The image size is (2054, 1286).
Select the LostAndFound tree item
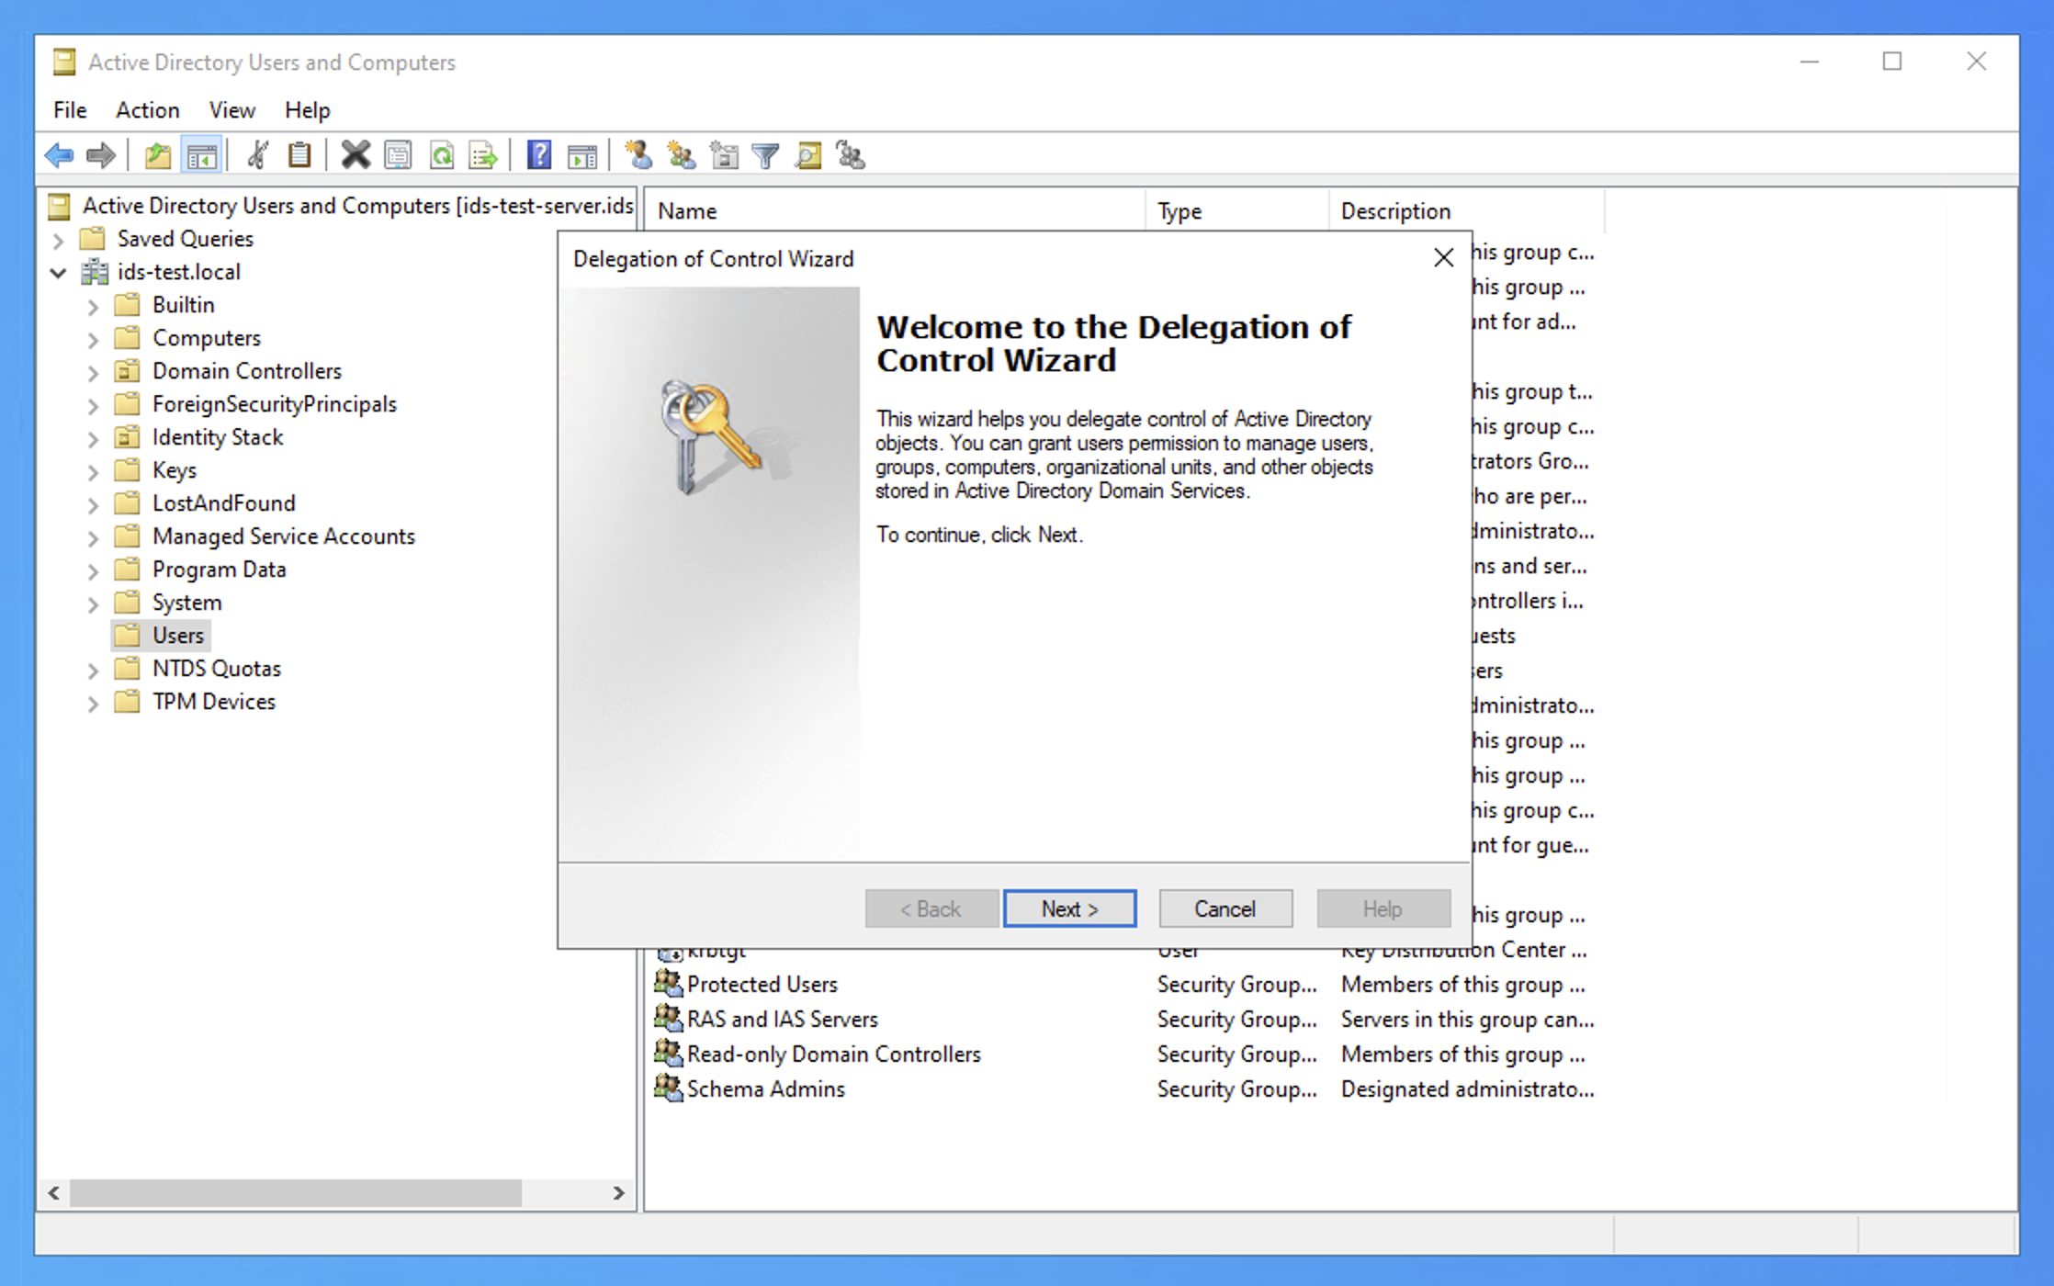click(224, 502)
